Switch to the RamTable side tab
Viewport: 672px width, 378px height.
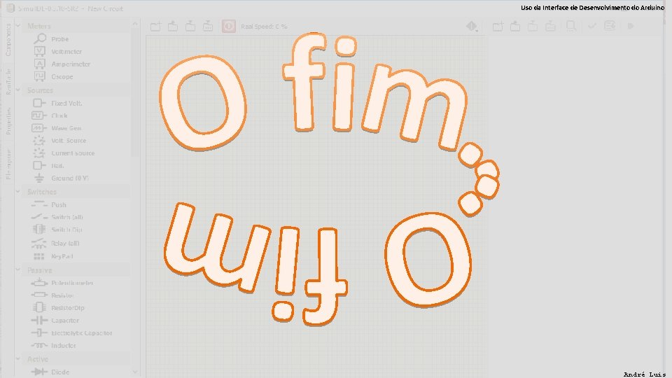8,81
